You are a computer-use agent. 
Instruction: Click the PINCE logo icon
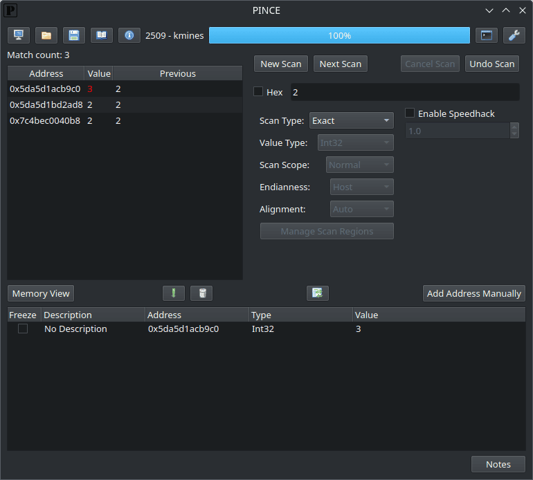pyautogui.click(x=10, y=10)
